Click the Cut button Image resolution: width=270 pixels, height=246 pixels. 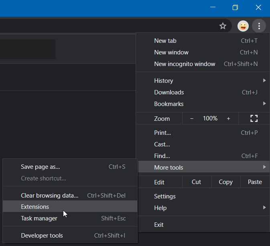[196, 182]
